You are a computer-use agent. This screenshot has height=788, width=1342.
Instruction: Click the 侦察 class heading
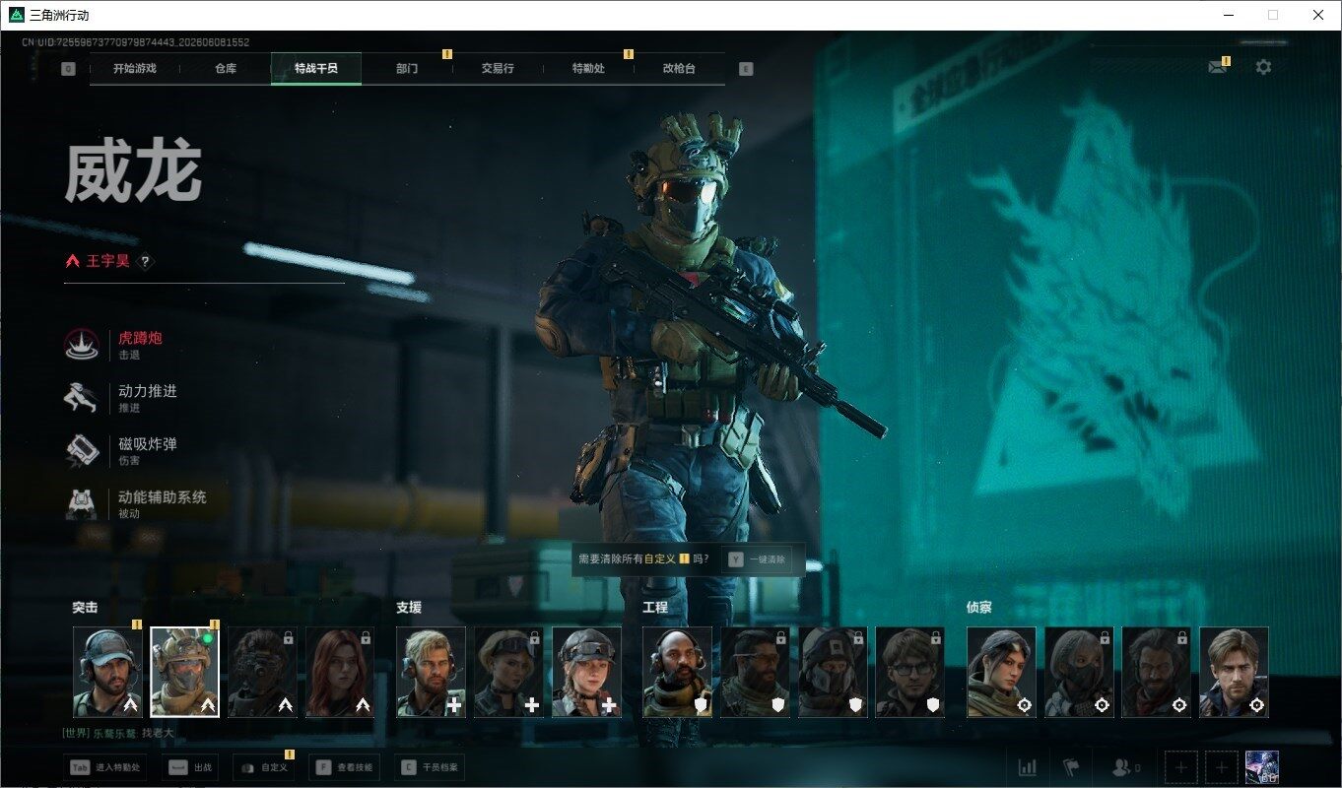click(x=979, y=607)
